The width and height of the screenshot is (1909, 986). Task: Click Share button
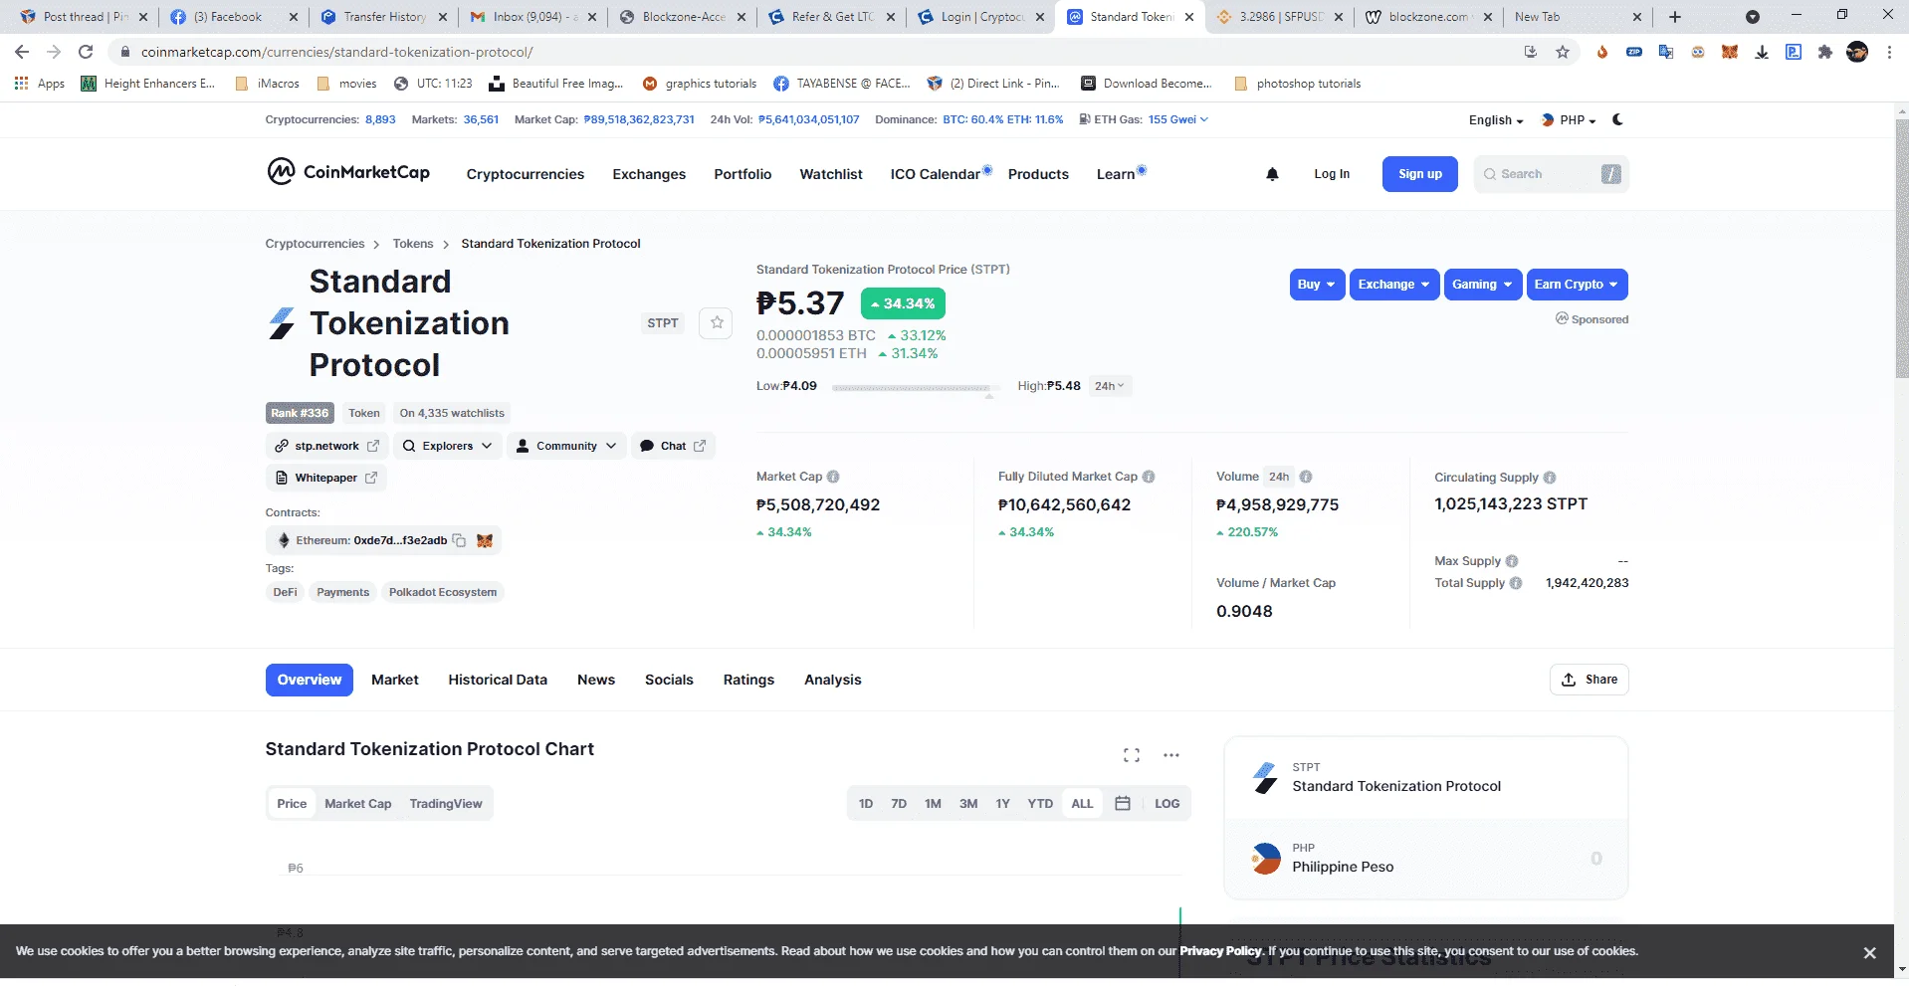point(1590,680)
